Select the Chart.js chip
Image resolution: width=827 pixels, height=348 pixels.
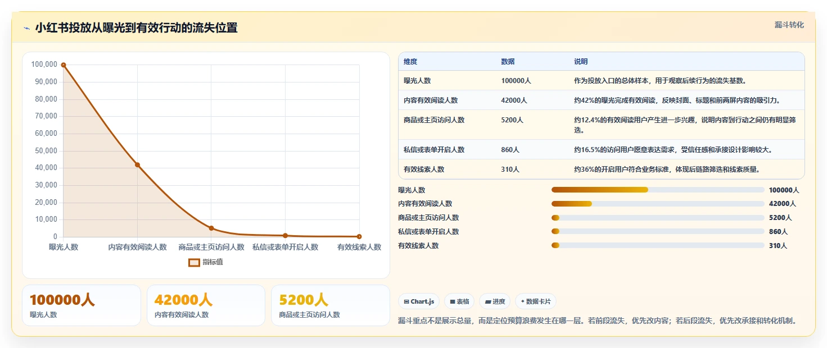[x=419, y=301]
